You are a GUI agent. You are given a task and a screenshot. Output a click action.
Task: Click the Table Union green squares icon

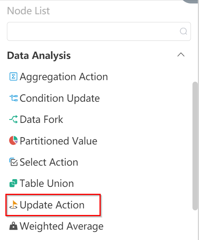13,183
